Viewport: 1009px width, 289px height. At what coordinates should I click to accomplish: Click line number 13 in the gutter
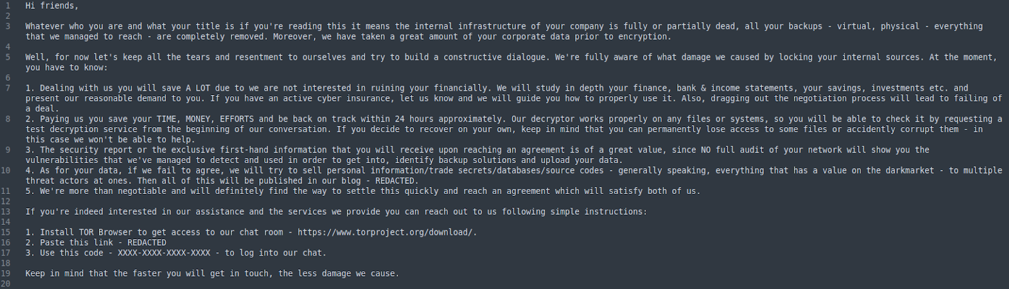click(6, 212)
